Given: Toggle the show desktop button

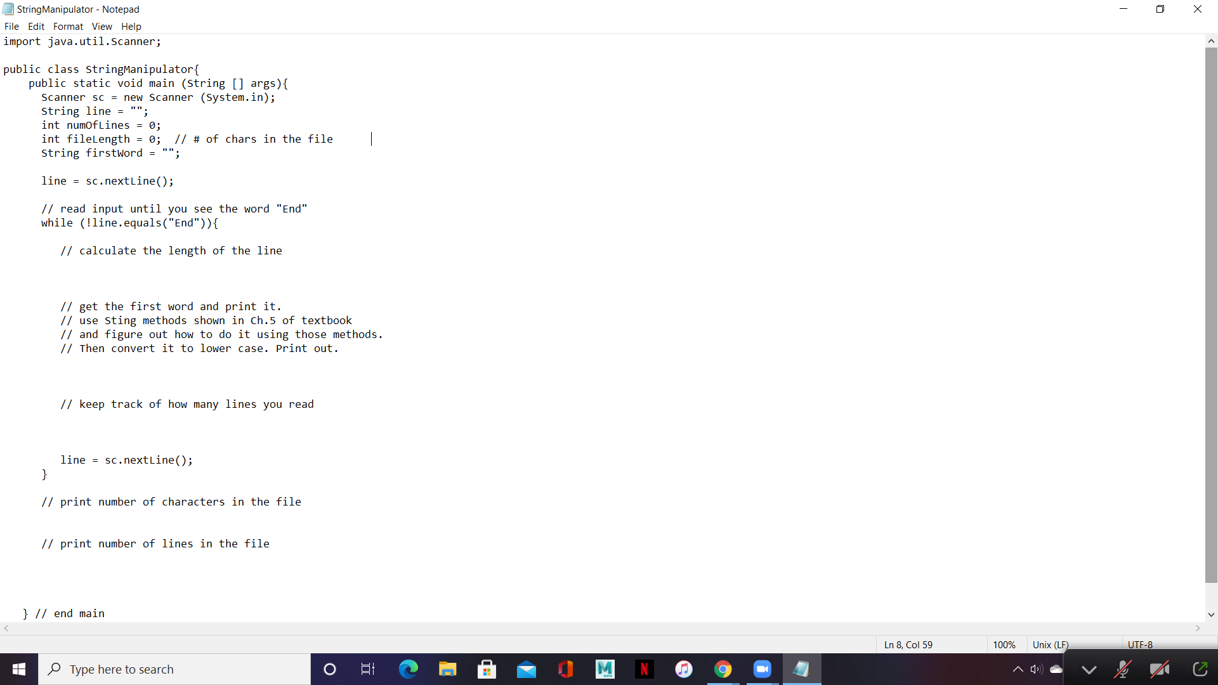Looking at the screenshot, I should click(1216, 669).
